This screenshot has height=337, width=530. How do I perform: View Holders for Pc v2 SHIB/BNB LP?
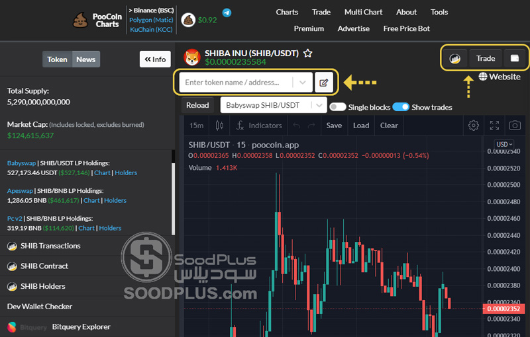click(x=110, y=228)
